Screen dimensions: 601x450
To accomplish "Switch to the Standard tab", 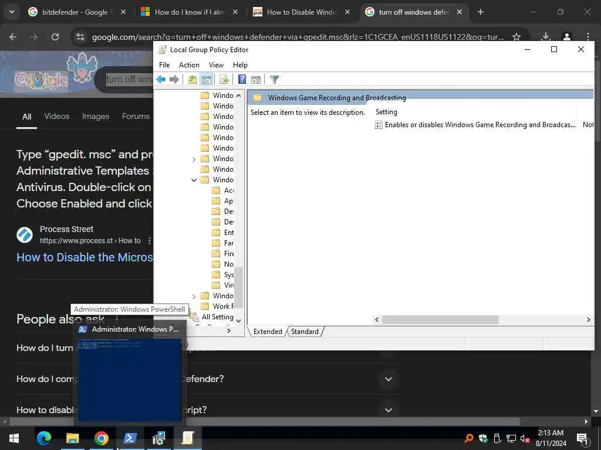I will tap(305, 332).
